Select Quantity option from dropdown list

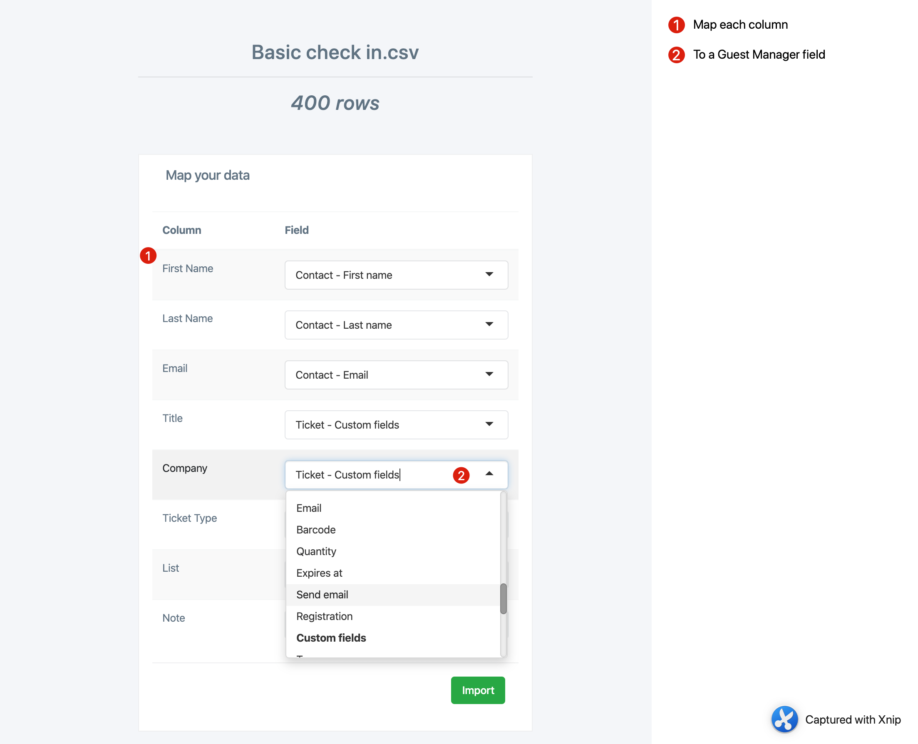[x=316, y=551]
